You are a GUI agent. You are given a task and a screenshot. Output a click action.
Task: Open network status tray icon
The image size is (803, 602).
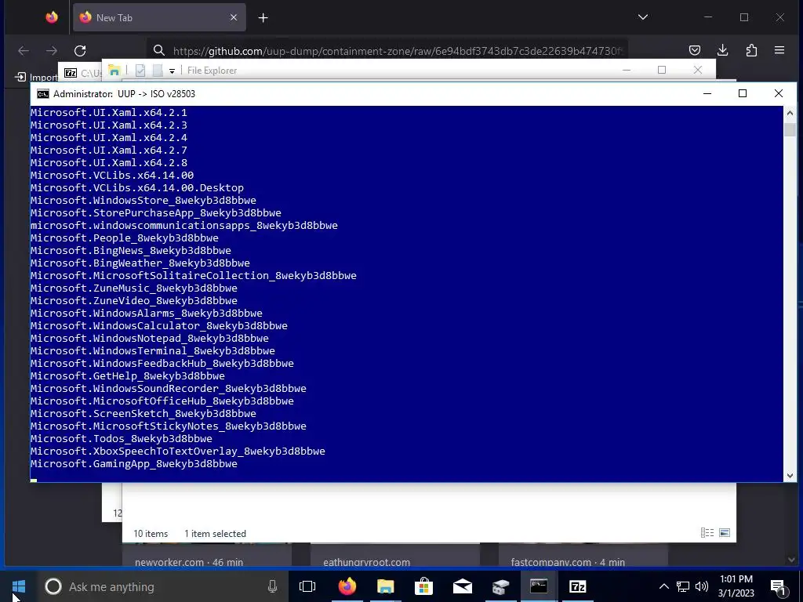[683, 586]
